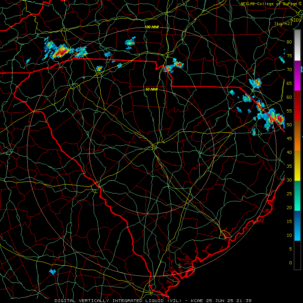Pick the dark red segment of the color bar
The width and height of the screenshot is (303, 303).
tap(297, 105)
